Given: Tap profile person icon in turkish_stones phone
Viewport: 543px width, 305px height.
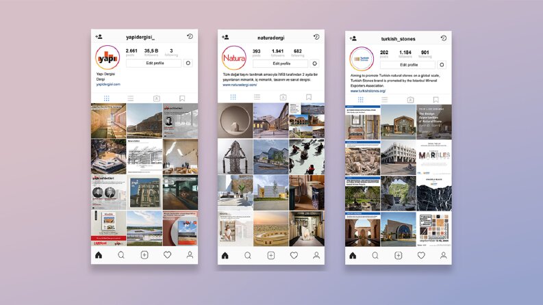Looking at the screenshot, I should [443, 256].
